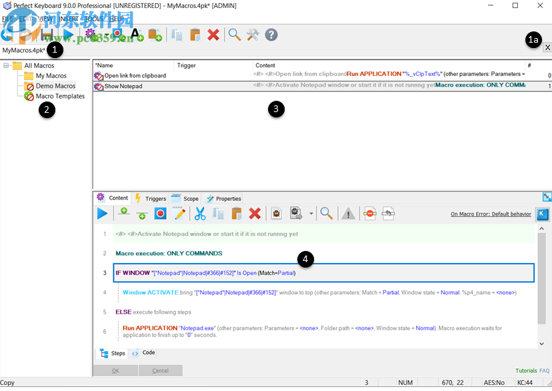Switch to the Triggers tab
Viewport: 552px width, 391px height.
coord(150,199)
